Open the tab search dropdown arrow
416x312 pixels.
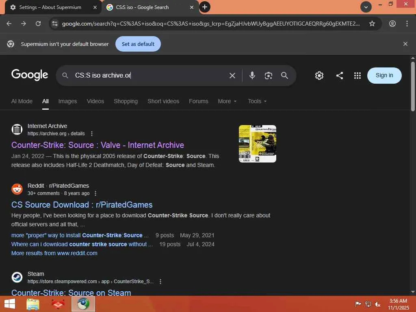(366, 7)
